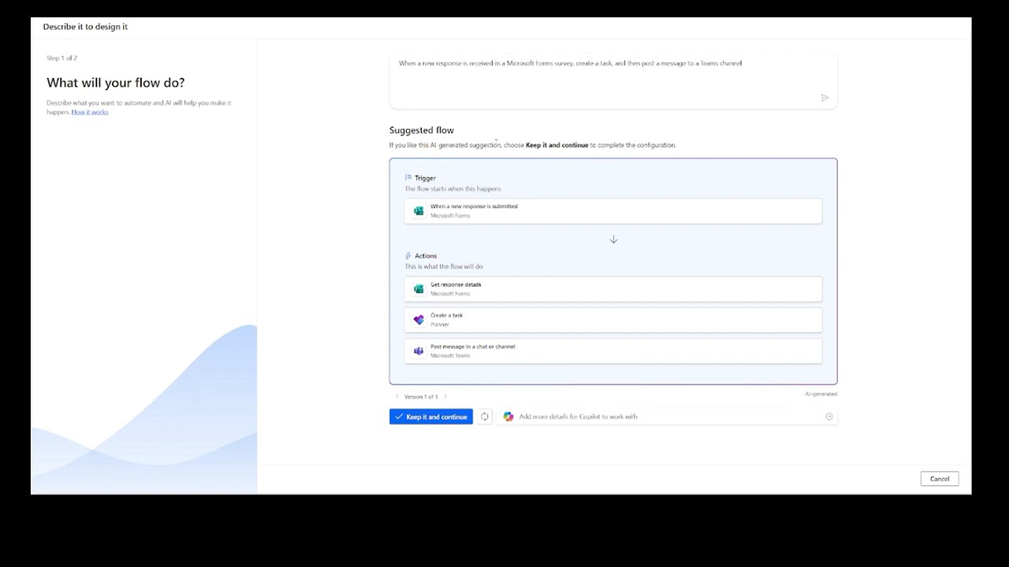Screen dimensions: 1009x567
Task: Open the How it works link
Action: (x=90, y=112)
